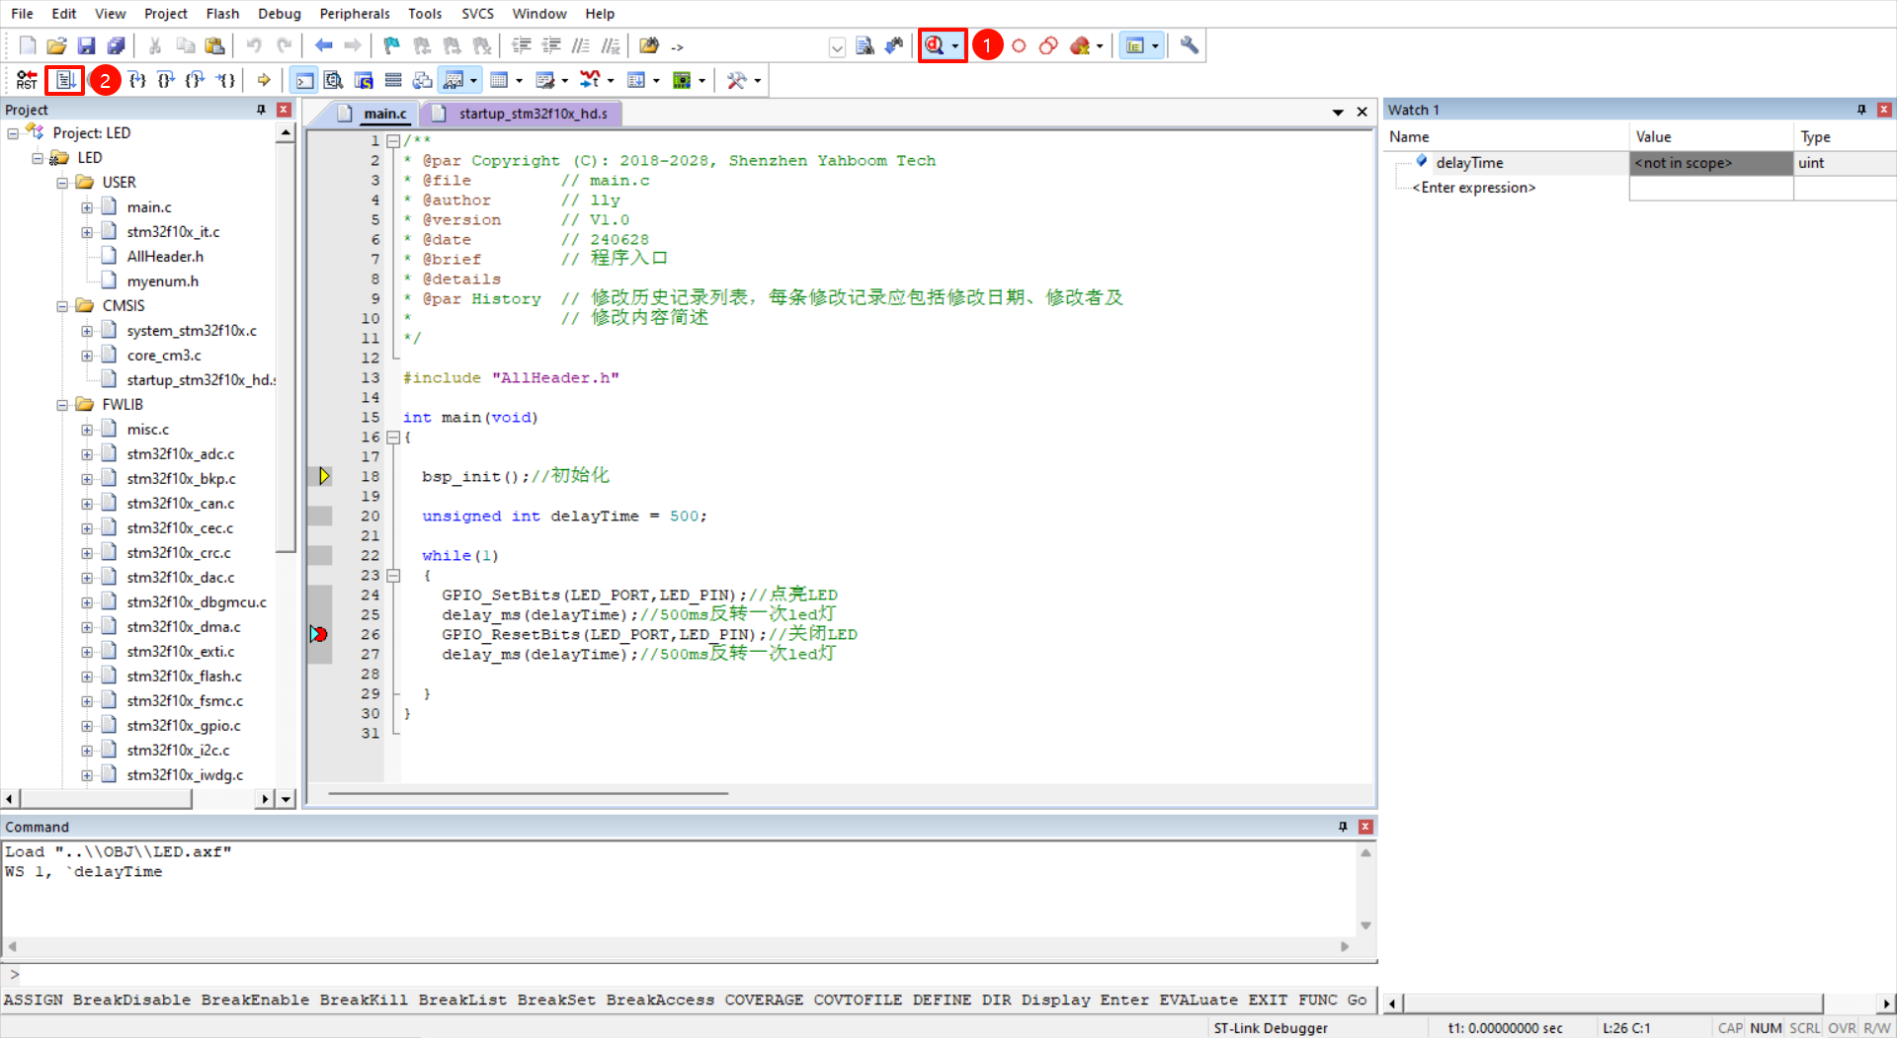Click the Toolbox hammer icon
Viewport: 1897px width, 1038px height.
coord(736,80)
